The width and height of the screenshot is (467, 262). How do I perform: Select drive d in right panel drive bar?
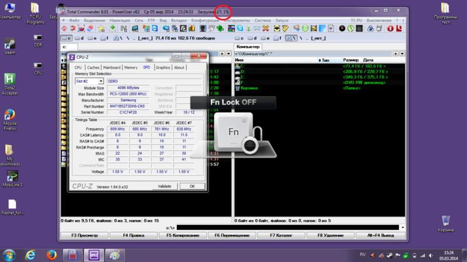tap(252, 38)
